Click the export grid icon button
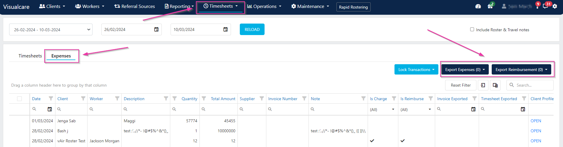 pyautogui.click(x=483, y=85)
